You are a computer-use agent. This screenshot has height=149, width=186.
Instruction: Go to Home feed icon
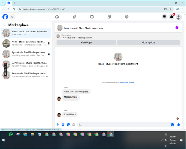pyautogui.click(x=57, y=17)
